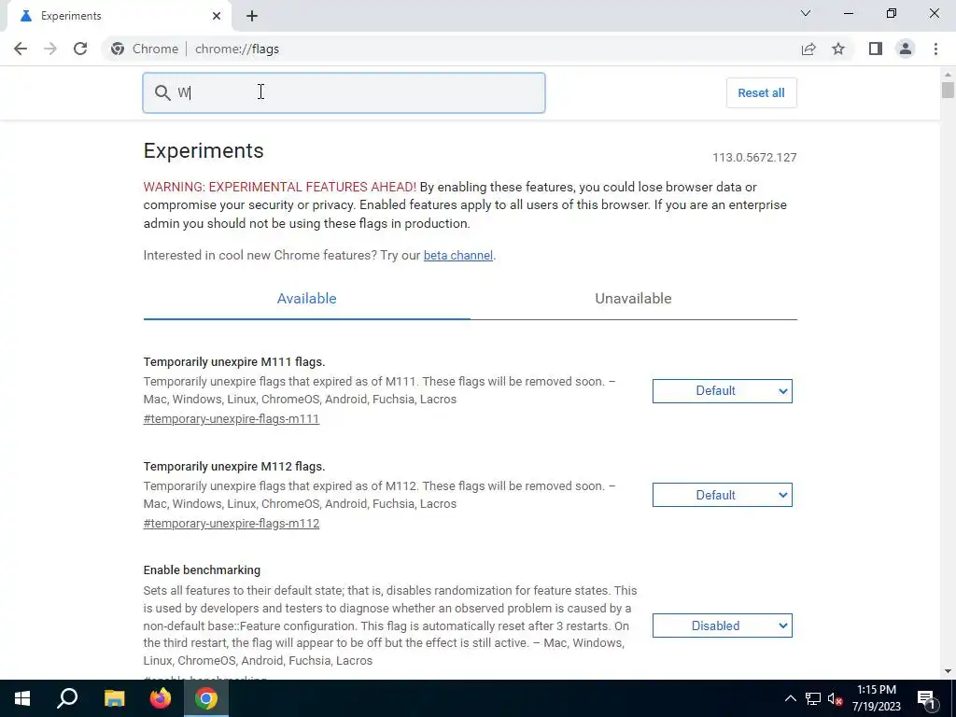The image size is (956, 717).
Task: Click the scrollbar down arrow
Action: [x=948, y=671]
